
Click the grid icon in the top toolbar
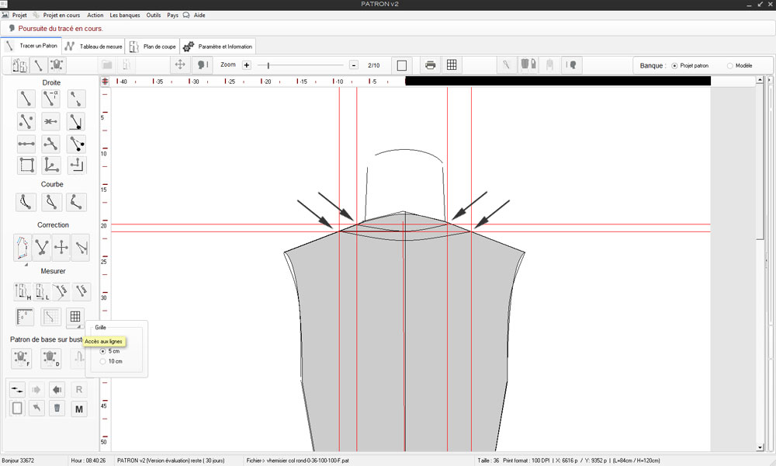tap(452, 65)
